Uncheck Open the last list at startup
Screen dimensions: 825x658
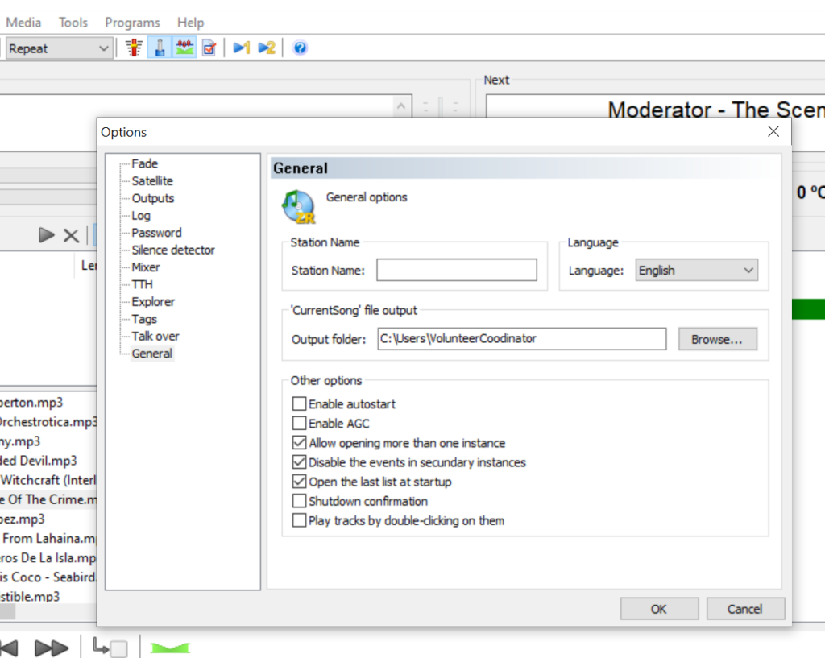[x=300, y=482]
